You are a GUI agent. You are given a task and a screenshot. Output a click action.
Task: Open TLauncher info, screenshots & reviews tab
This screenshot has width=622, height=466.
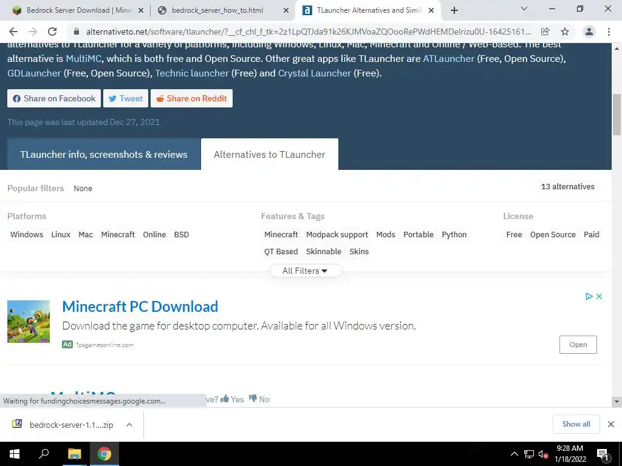pos(103,154)
